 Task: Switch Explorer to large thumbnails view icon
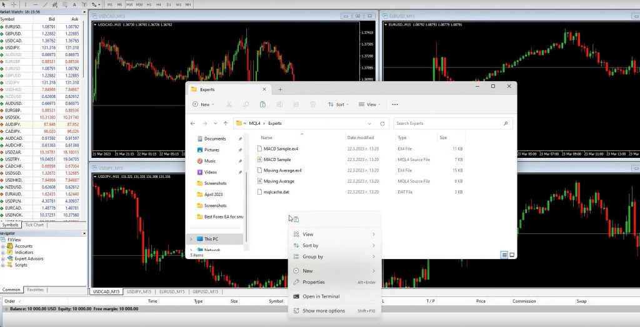tap(512, 255)
